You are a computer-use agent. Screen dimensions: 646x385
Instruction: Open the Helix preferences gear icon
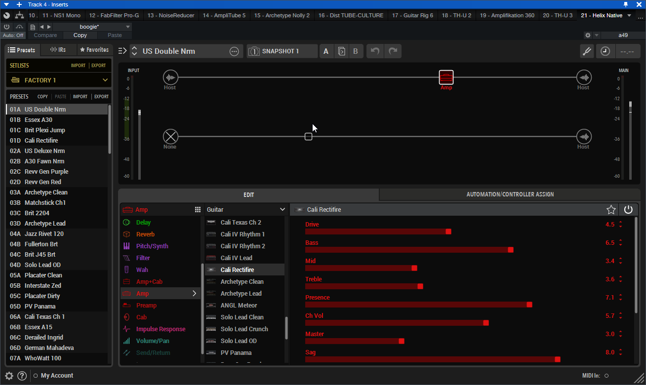9,376
